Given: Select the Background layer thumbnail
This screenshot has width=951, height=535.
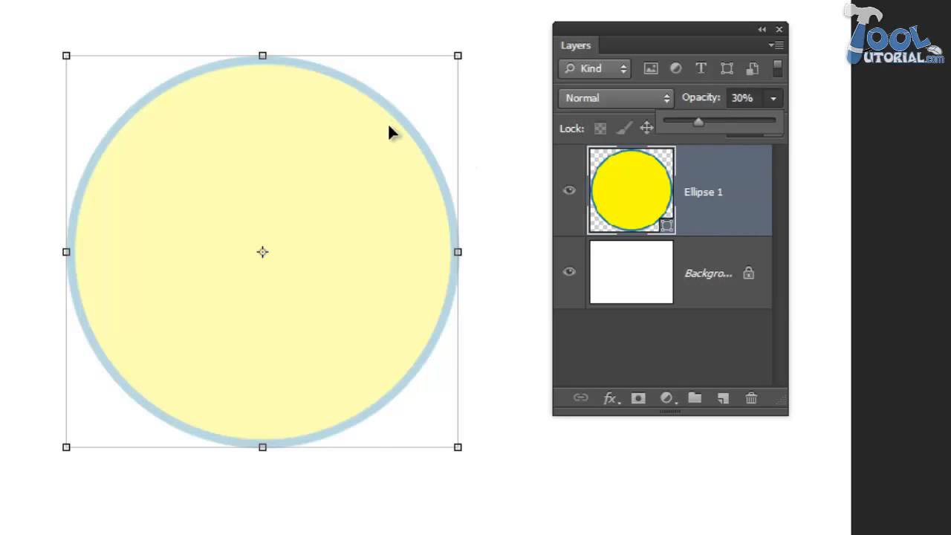Looking at the screenshot, I should tap(632, 272).
